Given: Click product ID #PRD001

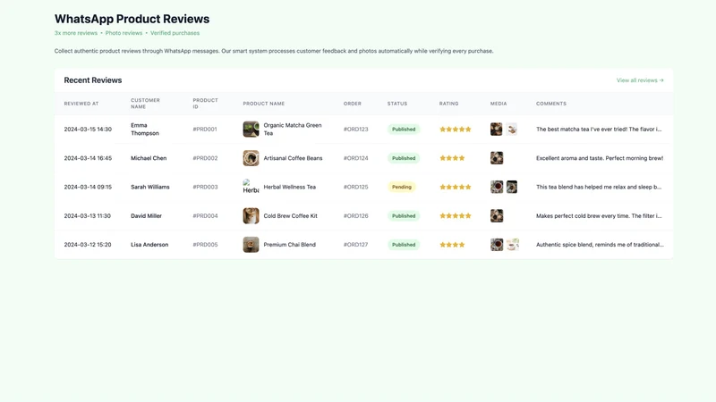Looking at the screenshot, I should pos(205,130).
